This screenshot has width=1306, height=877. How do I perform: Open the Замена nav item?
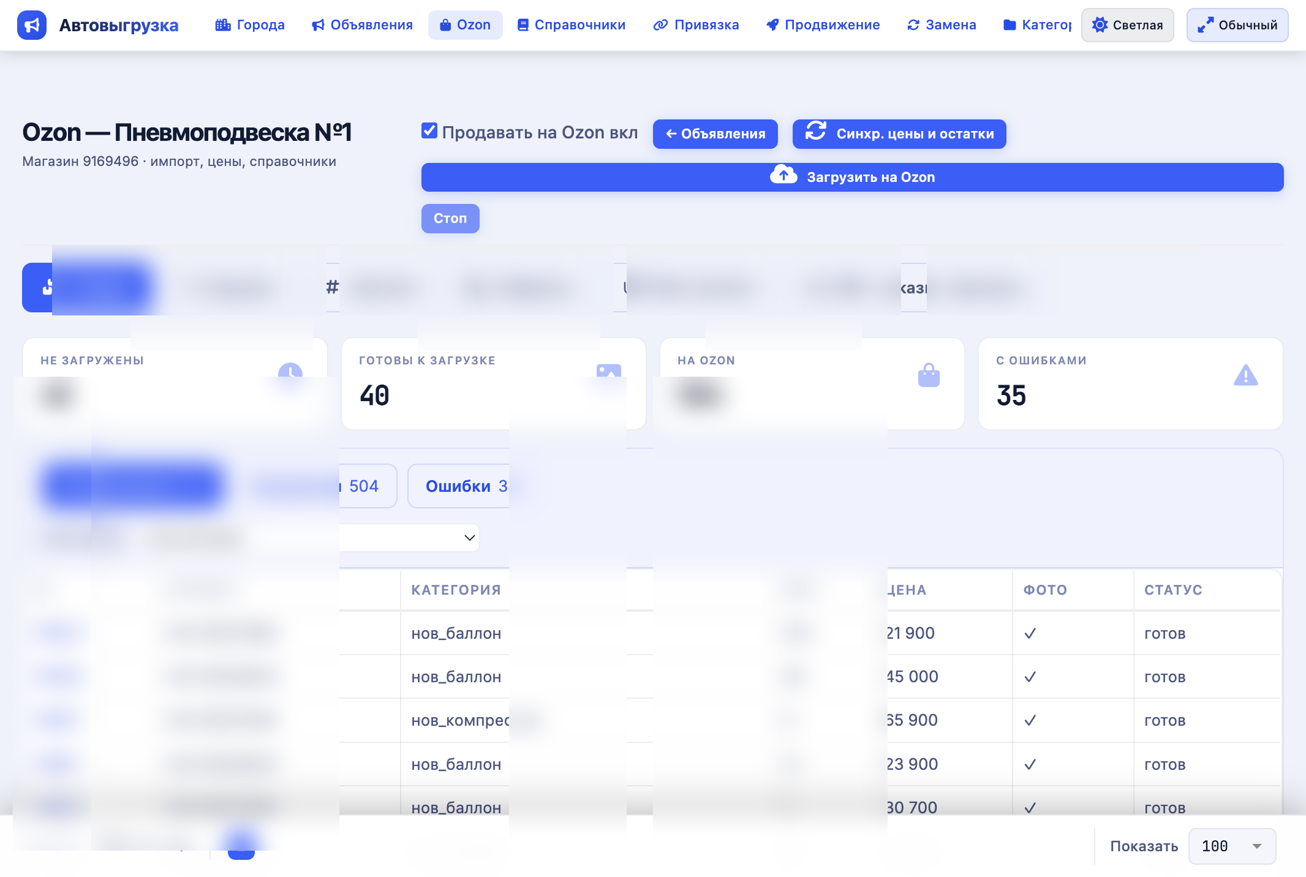[942, 25]
